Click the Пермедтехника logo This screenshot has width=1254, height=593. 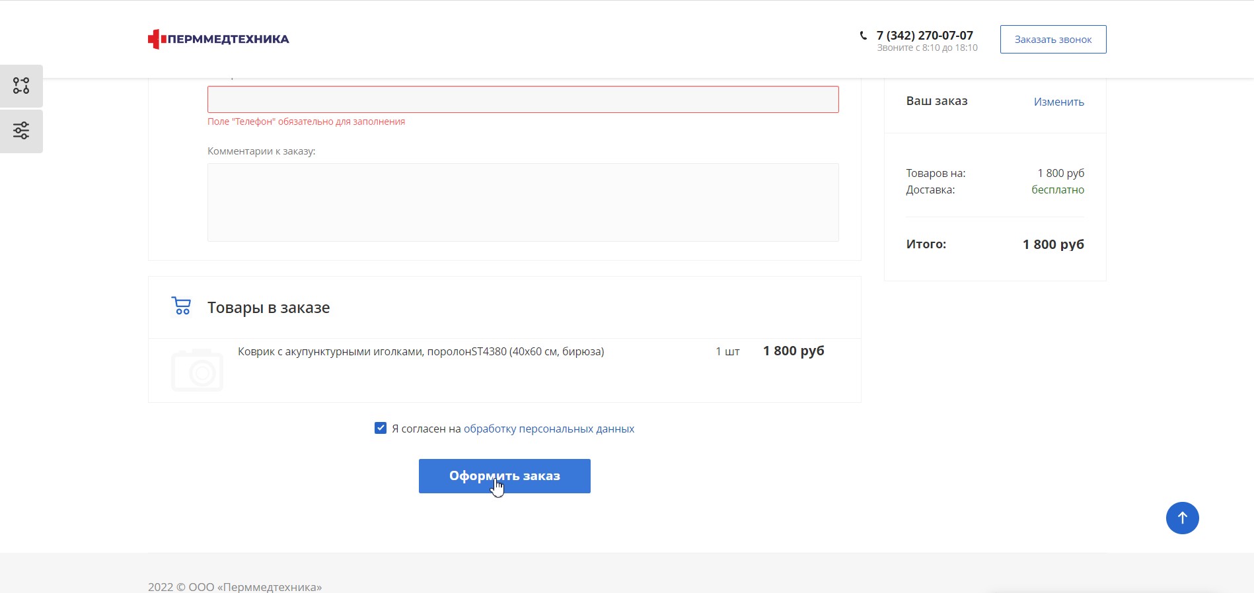(219, 39)
